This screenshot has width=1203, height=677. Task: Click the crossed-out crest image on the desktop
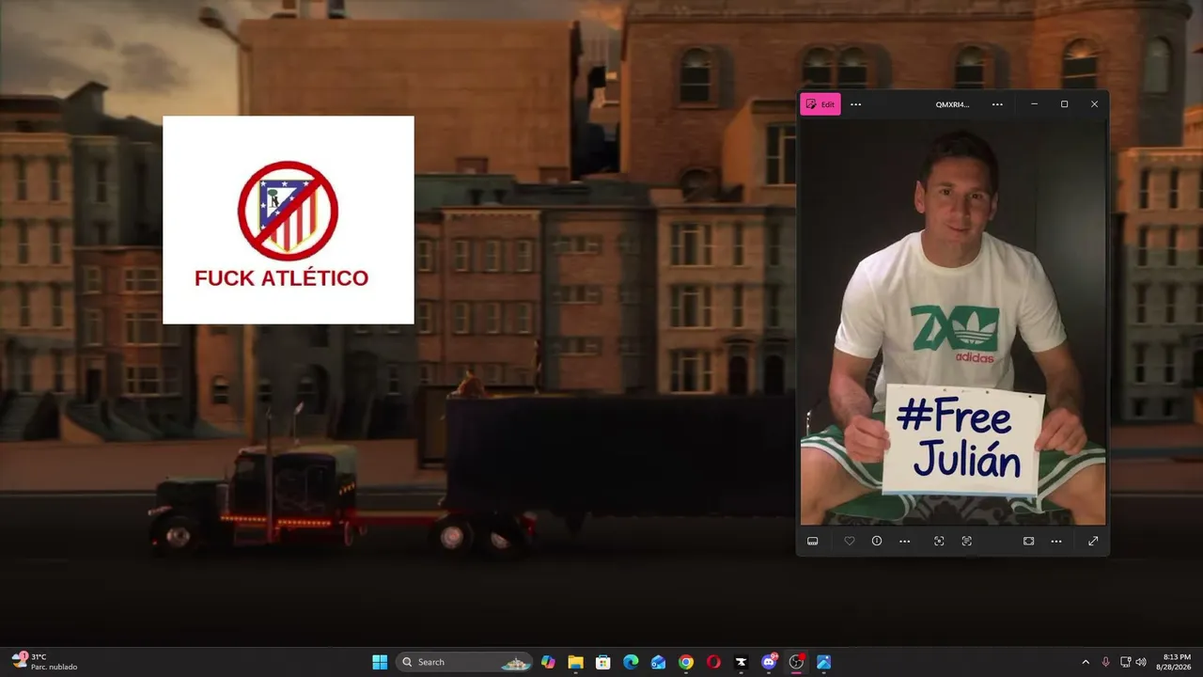click(289, 220)
